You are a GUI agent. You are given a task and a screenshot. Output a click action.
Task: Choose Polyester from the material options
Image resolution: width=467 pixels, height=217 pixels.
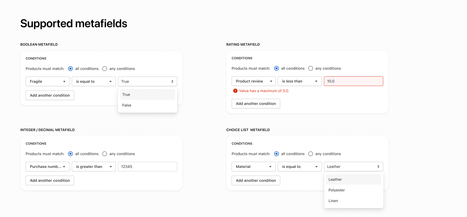(x=354, y=190)
